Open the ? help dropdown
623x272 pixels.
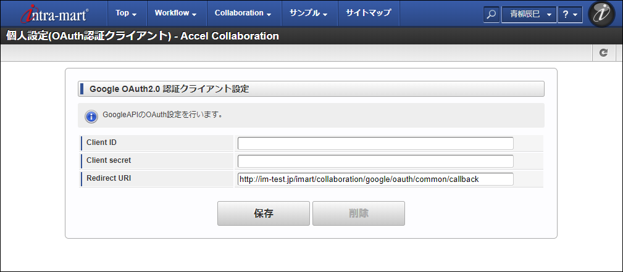point(570,14)
